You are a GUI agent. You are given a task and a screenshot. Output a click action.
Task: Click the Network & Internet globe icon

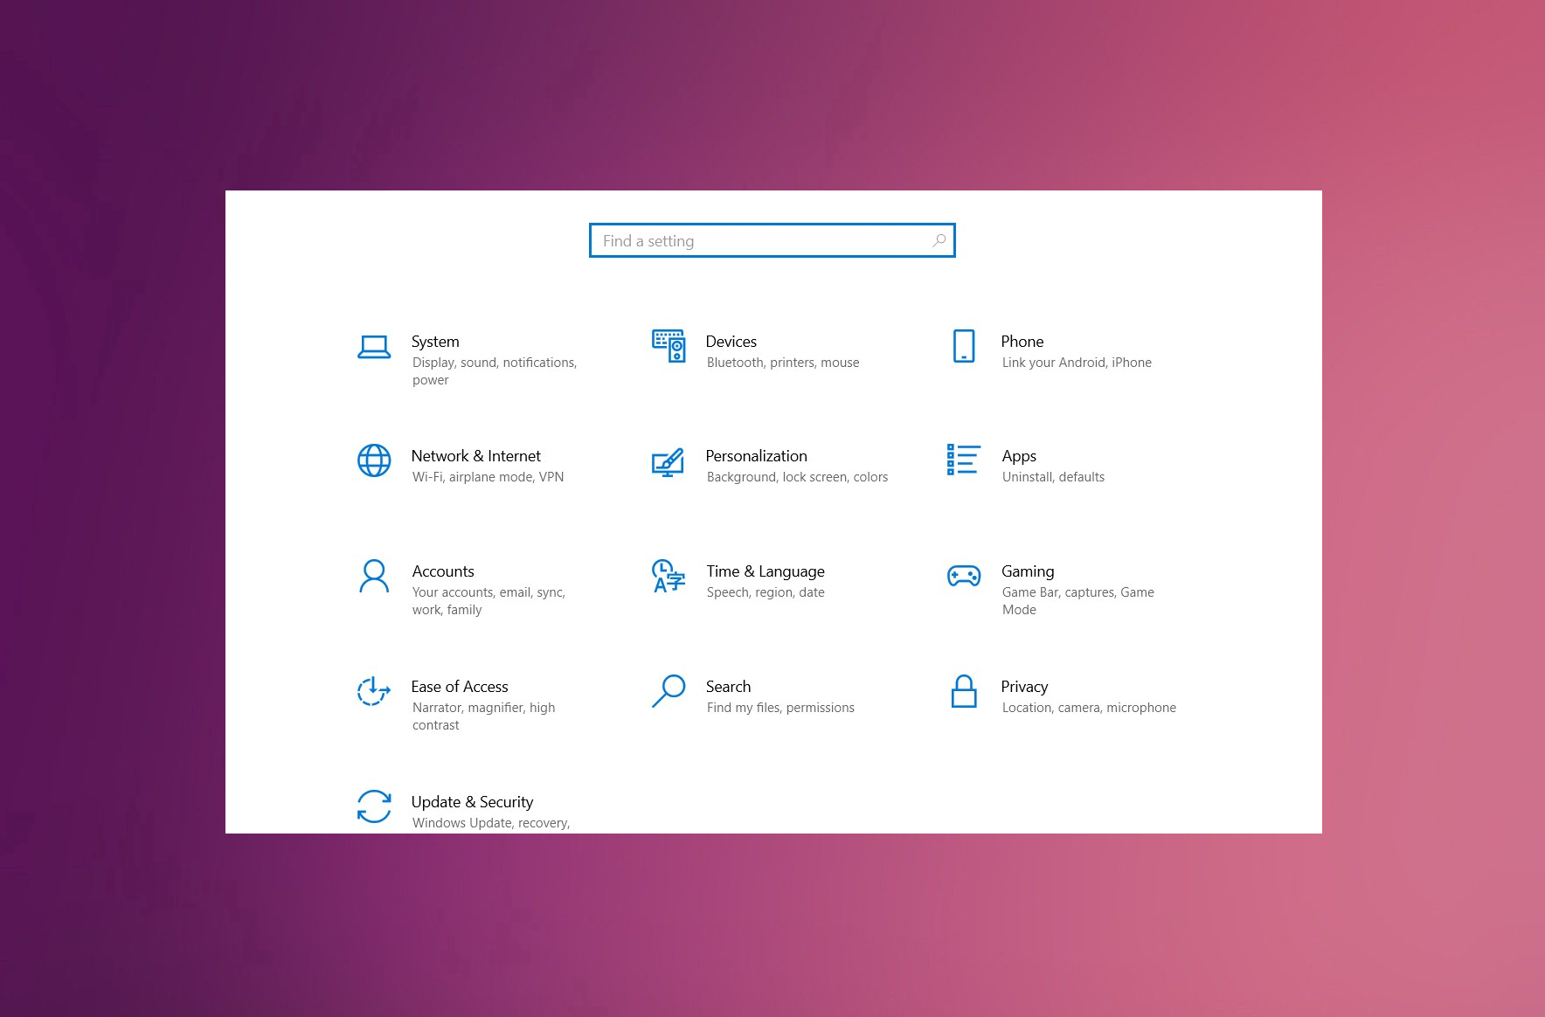click(374, 460)
